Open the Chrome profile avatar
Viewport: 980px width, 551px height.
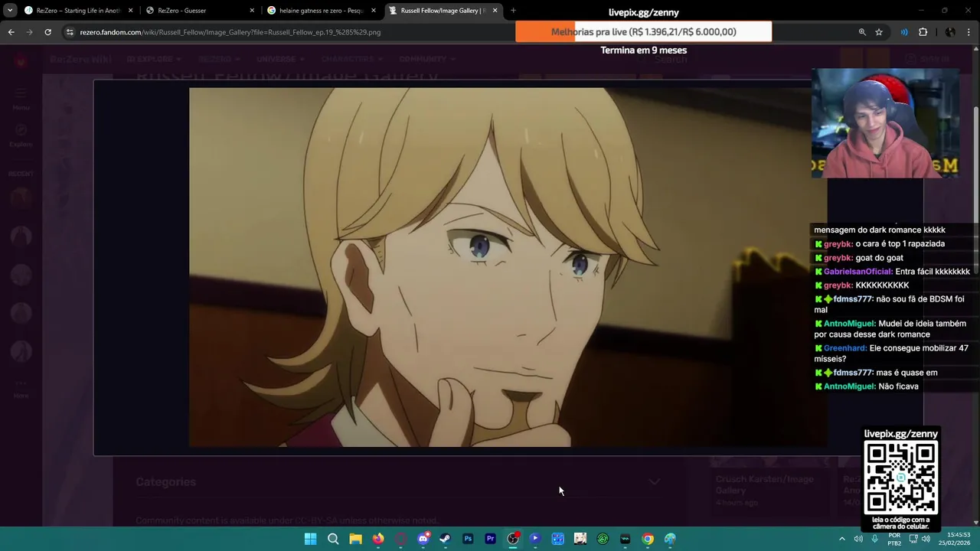[x=950, y=32]
